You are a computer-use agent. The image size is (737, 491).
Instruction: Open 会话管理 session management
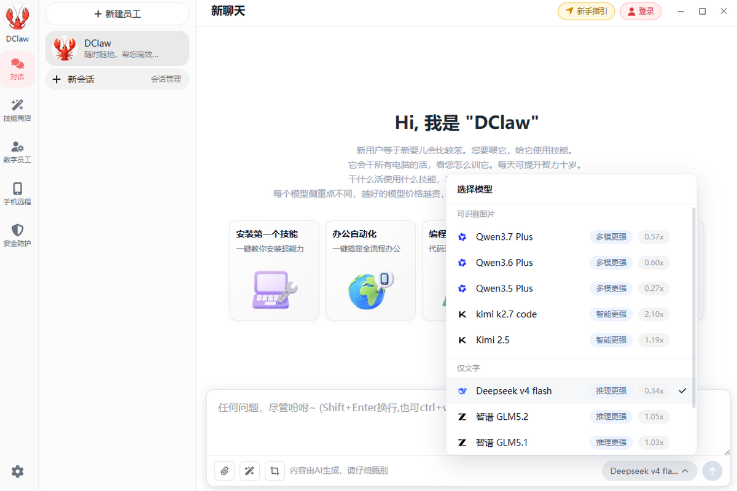coord(166,79)
